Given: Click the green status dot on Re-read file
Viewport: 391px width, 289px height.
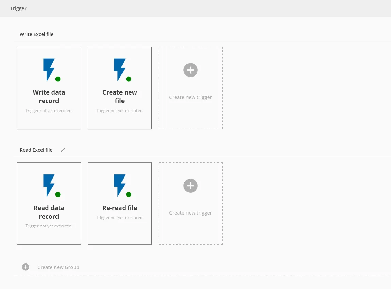Looking at the screenshot, I should [x=129, y=194].
